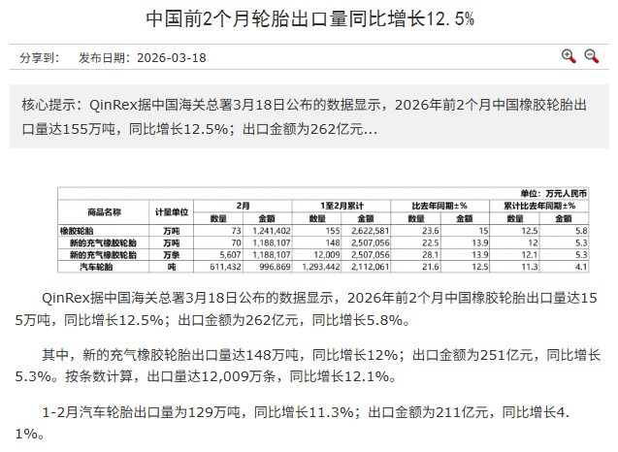Click the 分享到 share label
The width and height of the screenshot is (618, 452).
coord(41,57)
